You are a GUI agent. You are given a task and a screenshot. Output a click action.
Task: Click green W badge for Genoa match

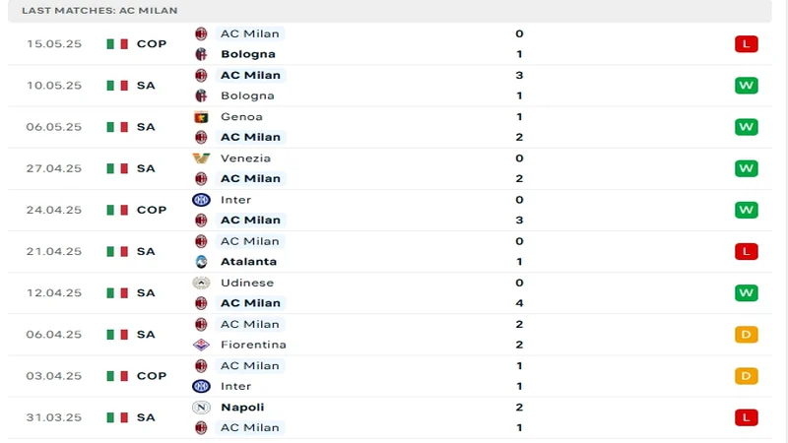pyautogui.click(x=746, y=127)
